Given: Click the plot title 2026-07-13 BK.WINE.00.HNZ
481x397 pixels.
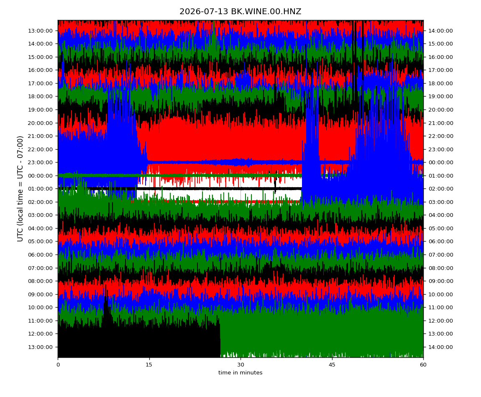Looking at the screenshot, I should (240, 12).
